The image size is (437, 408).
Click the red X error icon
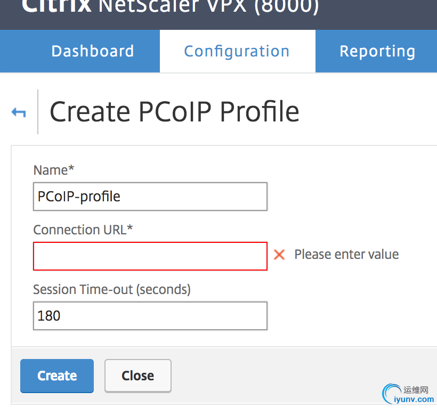279,255
